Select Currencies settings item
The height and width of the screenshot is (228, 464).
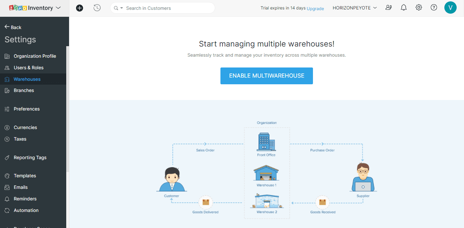coord(25,127)
